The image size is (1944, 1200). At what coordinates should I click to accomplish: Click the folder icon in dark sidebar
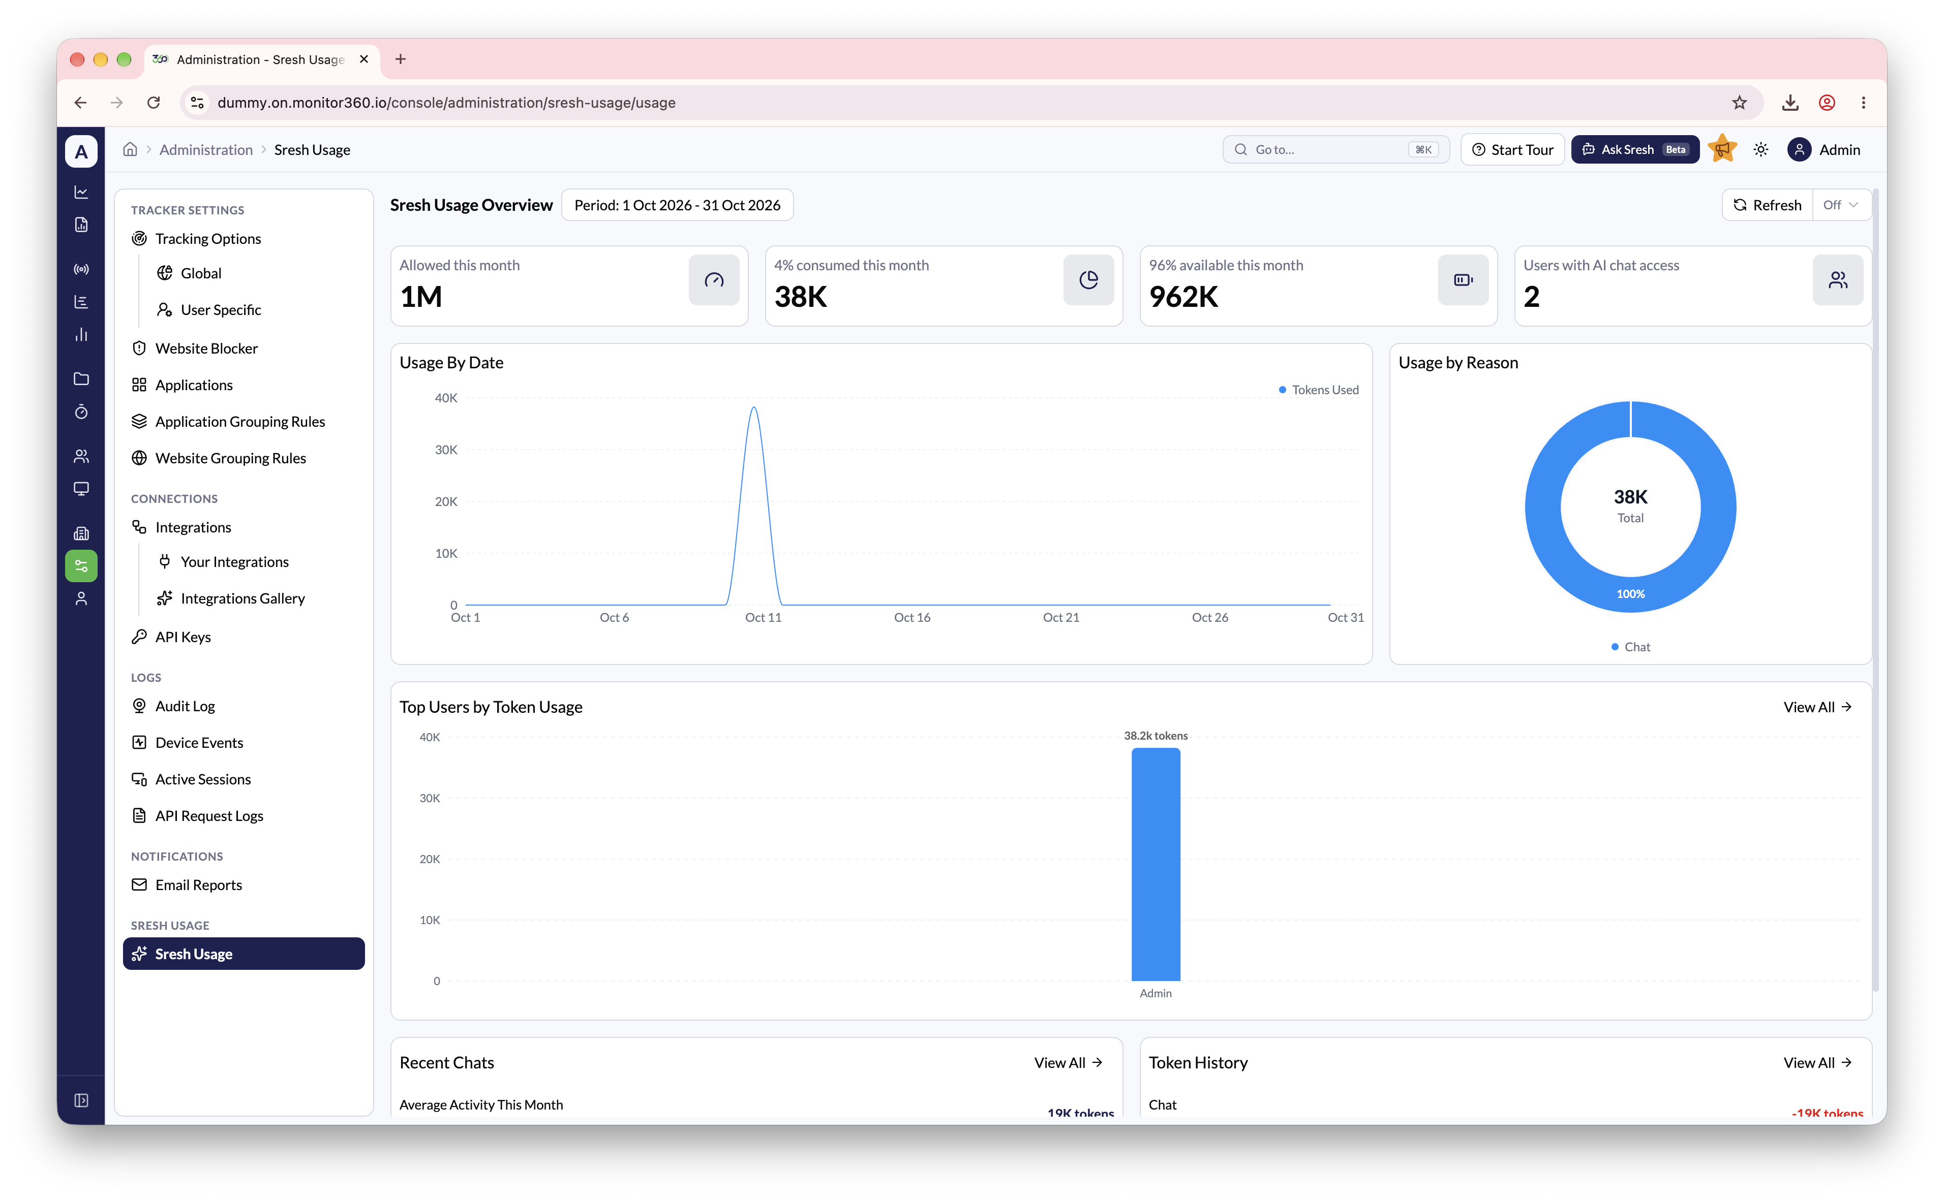81,378
